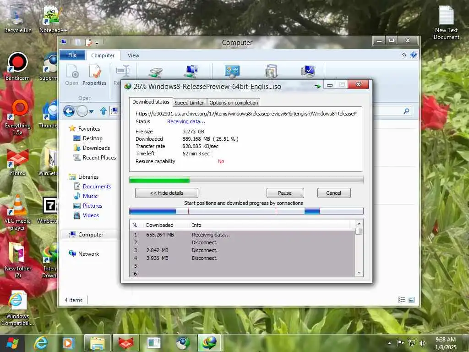Click Uninstall or change program ribbon icon
Image resolution: width=469 pixels, height=352 pixels.
(x=271, y=71)
